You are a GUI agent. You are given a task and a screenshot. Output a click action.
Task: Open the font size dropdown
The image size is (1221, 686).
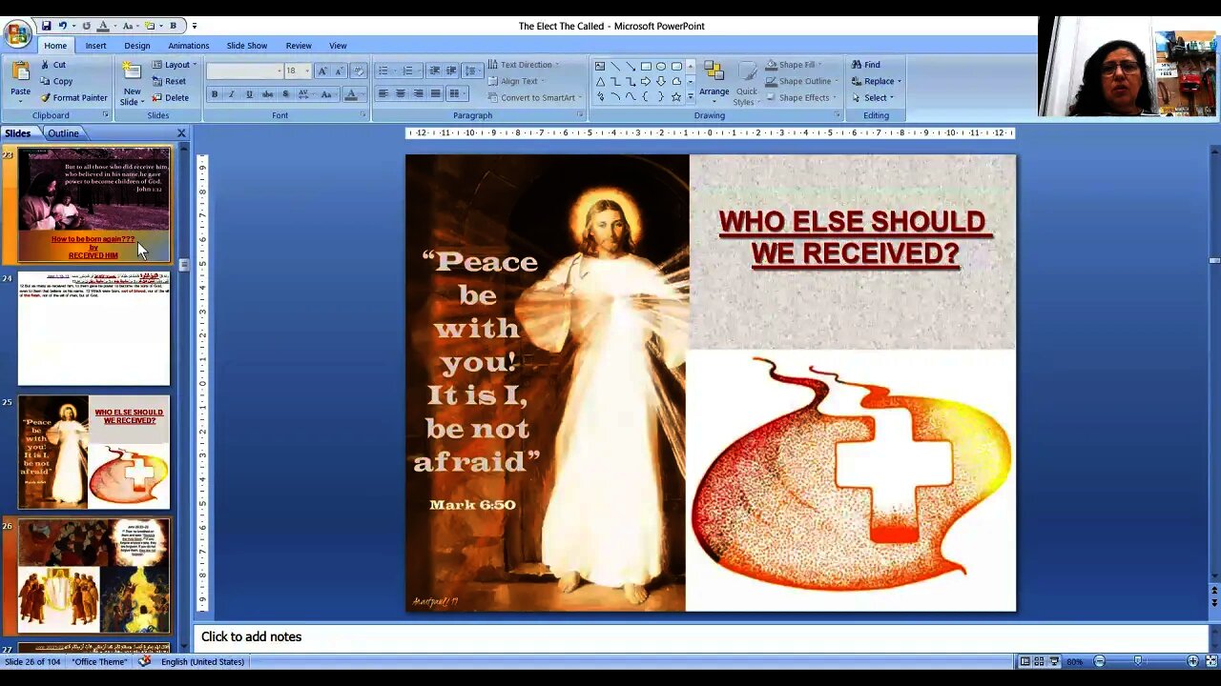(307, 71)
